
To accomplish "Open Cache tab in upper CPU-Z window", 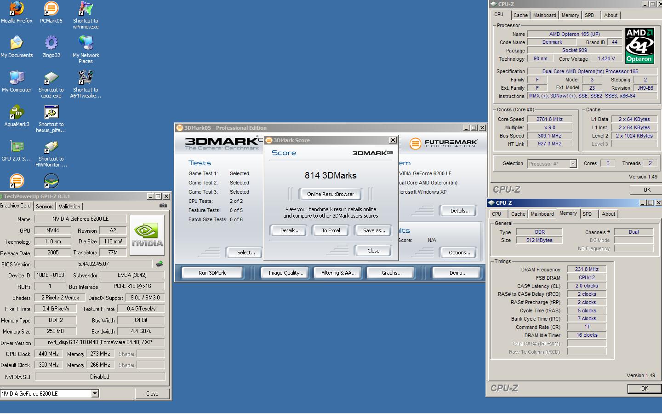I will [x=520, y=15].
